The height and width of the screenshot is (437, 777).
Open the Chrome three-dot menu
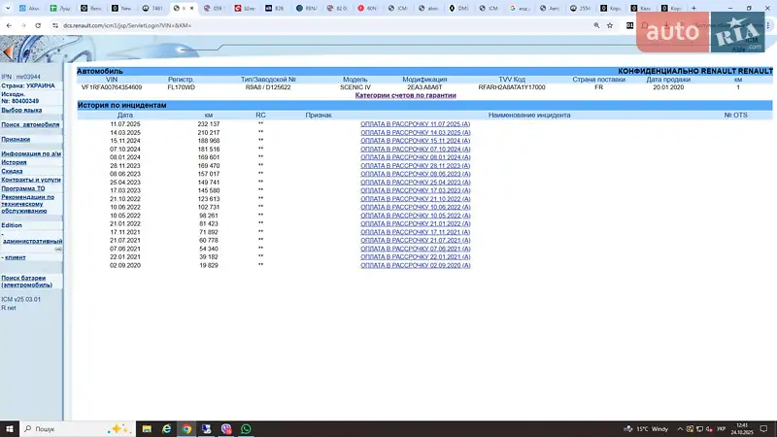[767, 25]
